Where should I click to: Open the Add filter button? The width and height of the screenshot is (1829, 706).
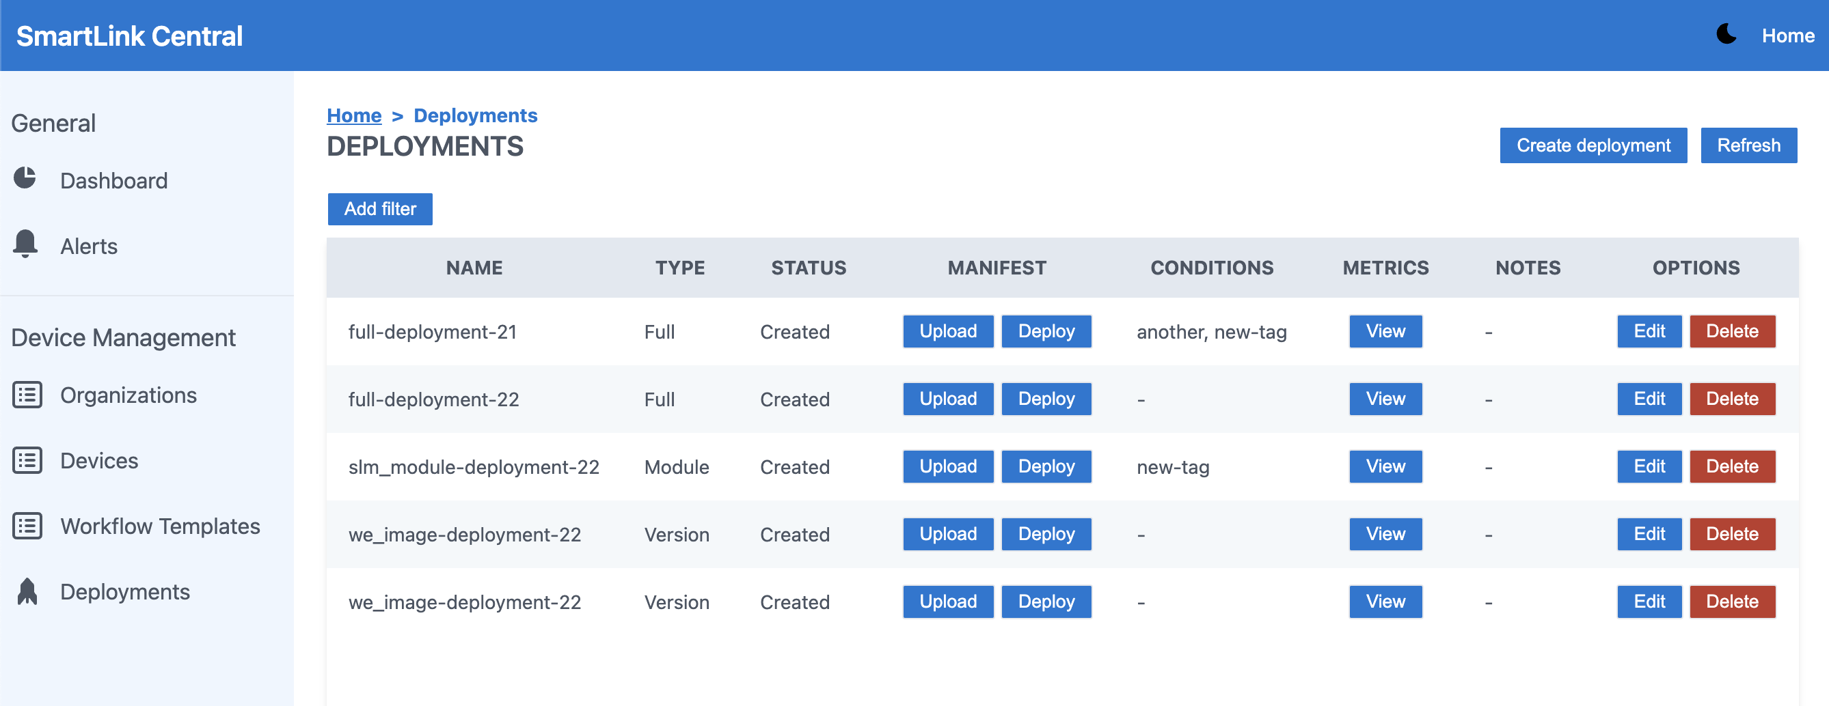coord(380,209)
